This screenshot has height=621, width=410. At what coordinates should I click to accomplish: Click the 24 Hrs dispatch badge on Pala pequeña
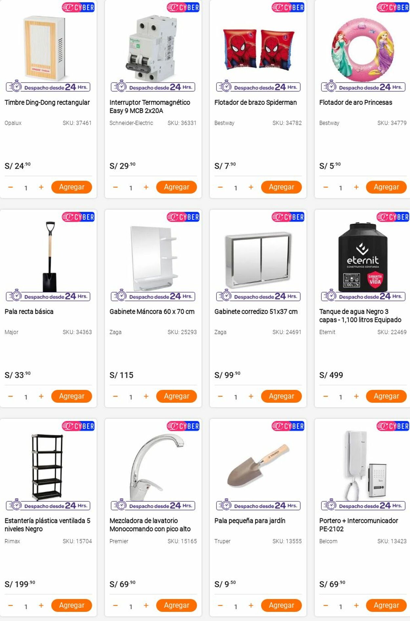click(258, 505)
